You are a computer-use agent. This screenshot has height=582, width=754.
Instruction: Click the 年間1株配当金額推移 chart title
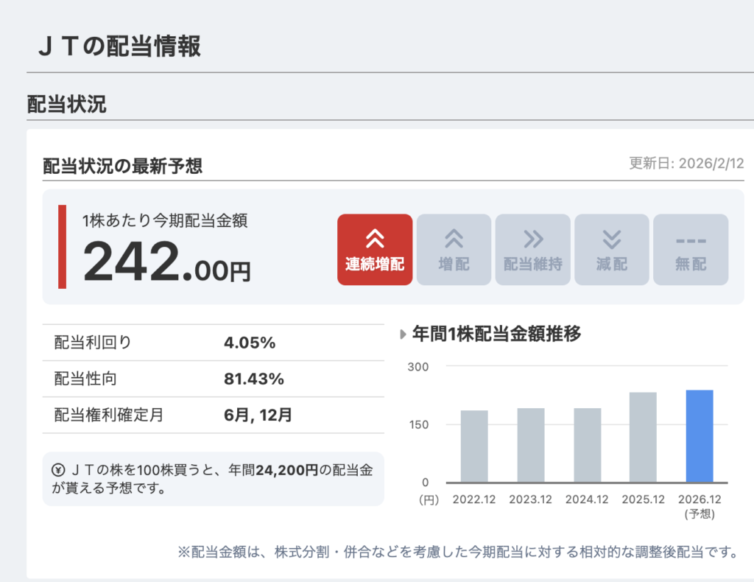pyautogui.click(x=497, y=334)
